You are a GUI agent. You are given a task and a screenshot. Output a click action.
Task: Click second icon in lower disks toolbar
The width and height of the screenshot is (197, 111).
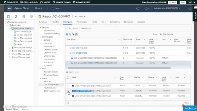(70, 72)
